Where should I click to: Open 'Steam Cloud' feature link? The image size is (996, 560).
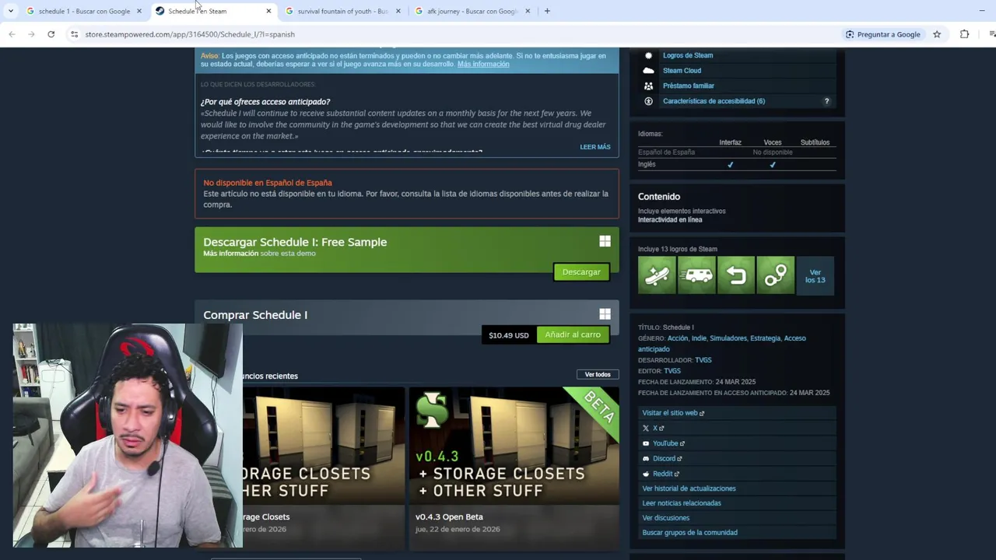(682, 71)
